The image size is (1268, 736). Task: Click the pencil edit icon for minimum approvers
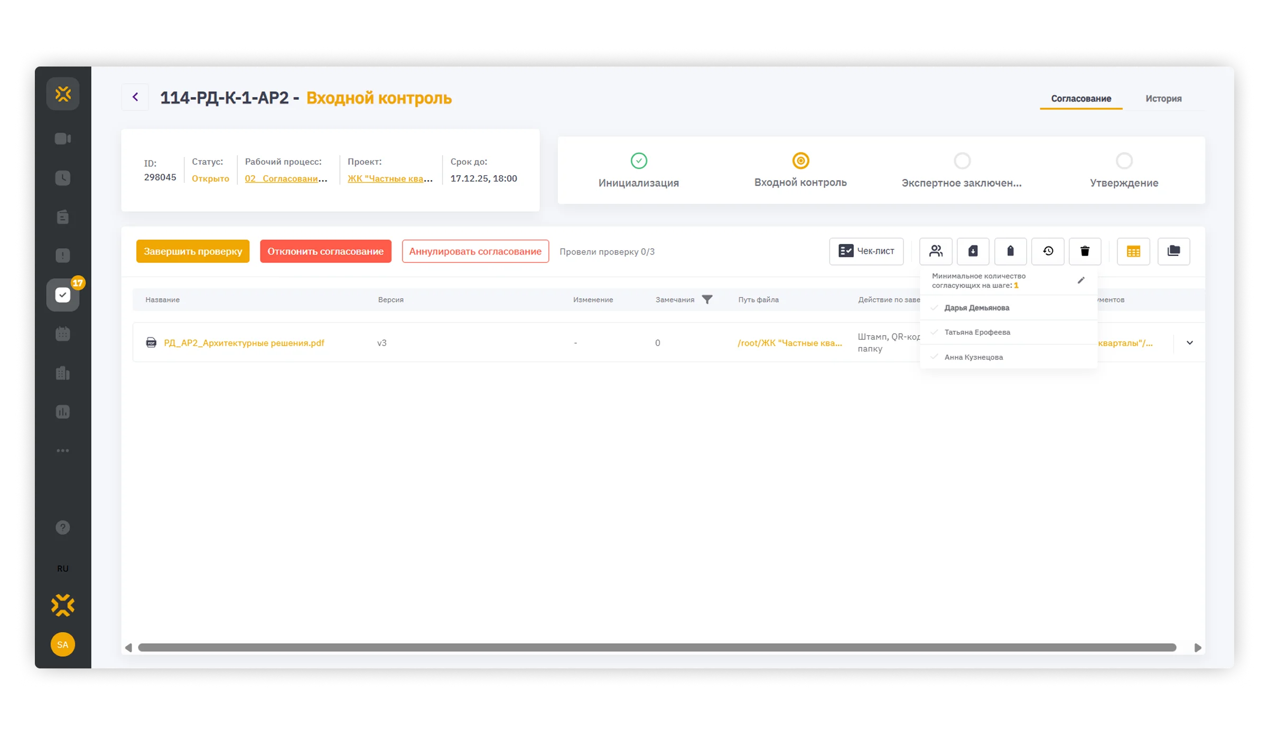[x=1081, y=280]
